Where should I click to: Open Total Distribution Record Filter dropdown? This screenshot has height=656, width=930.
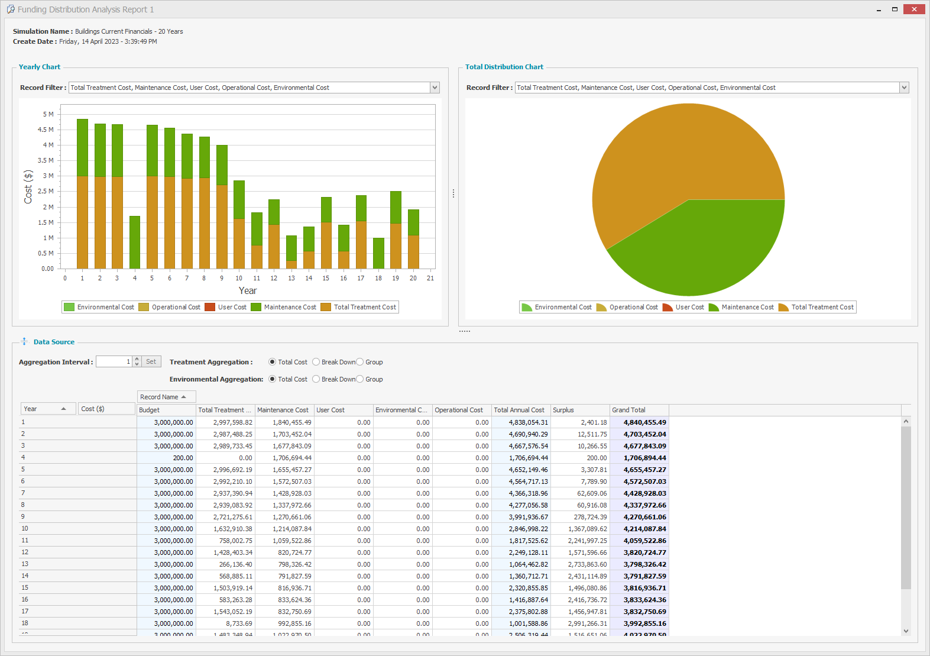(904, 88)
